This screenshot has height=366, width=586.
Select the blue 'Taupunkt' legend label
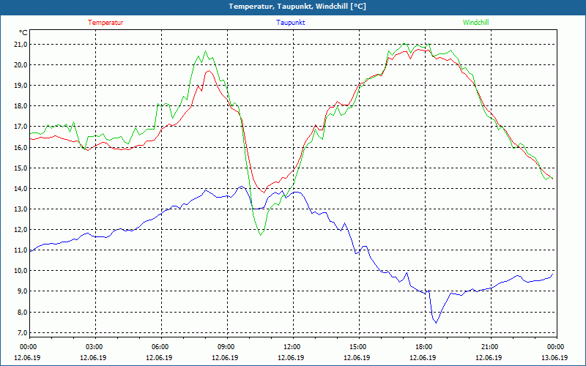tap(290, 23)
